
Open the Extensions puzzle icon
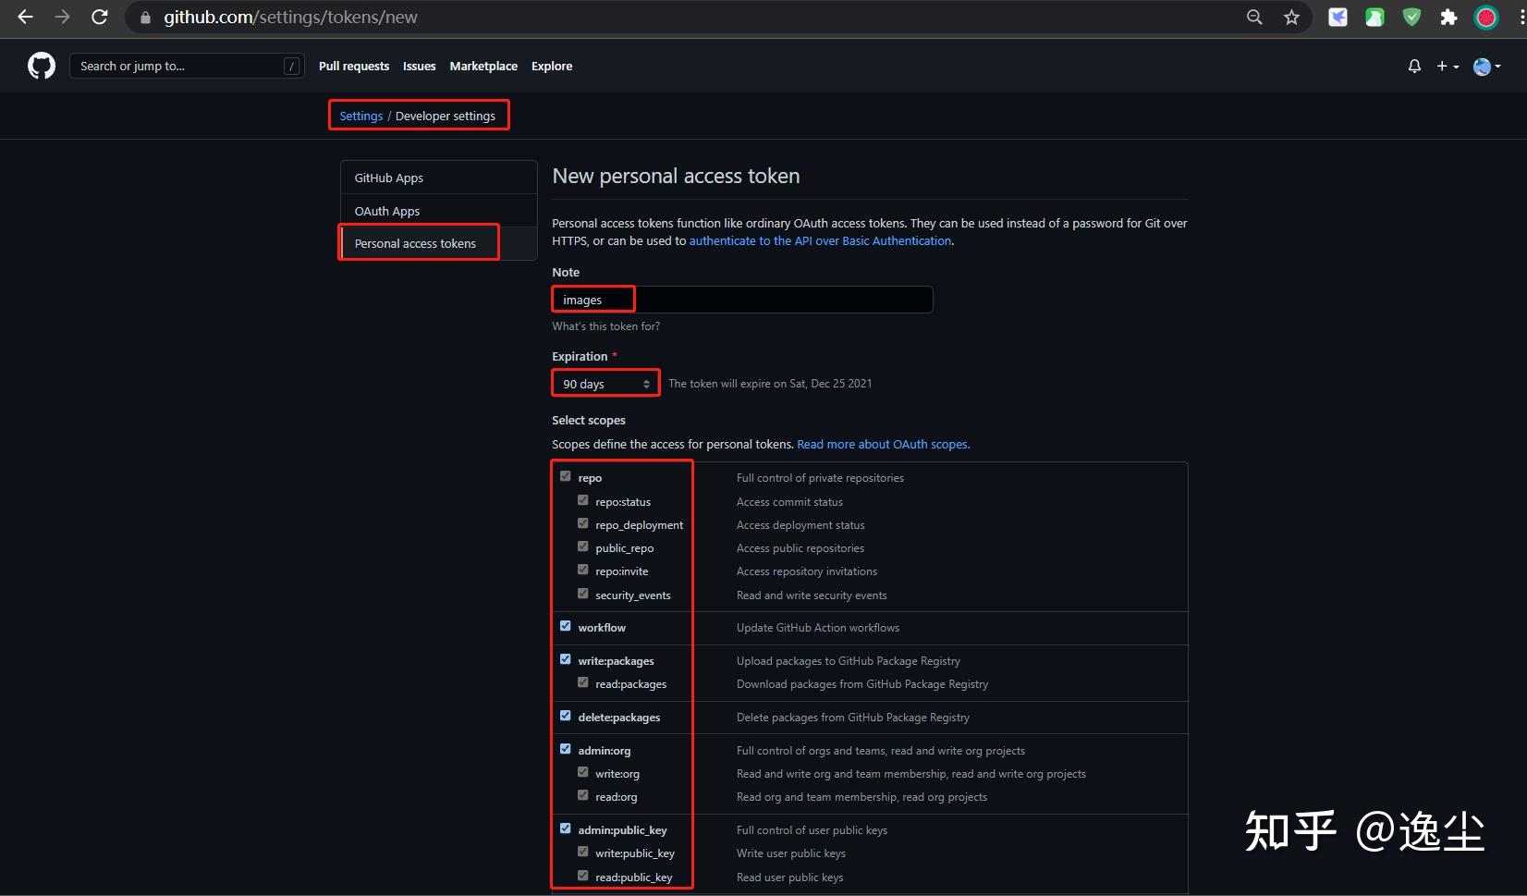point(1448,17)
